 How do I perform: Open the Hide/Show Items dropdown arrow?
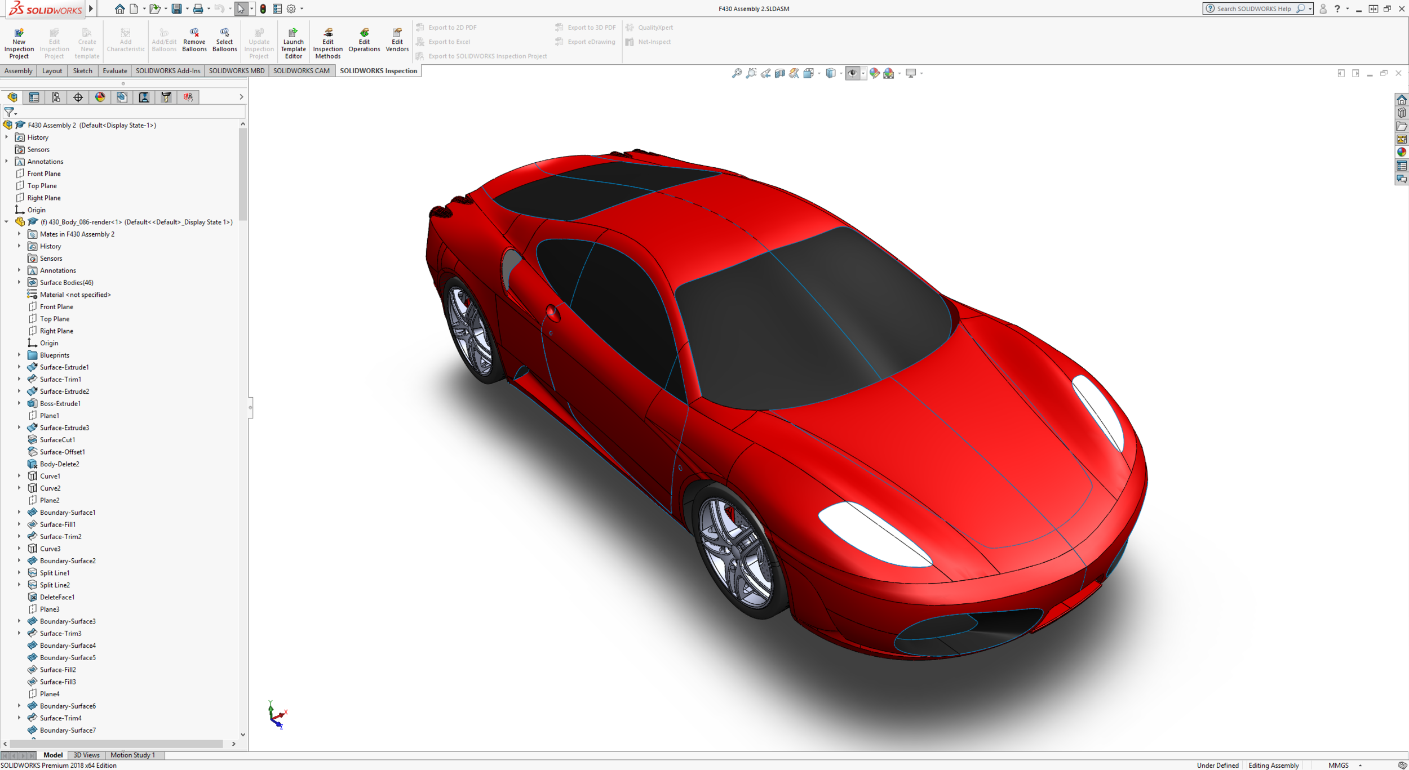point(863,73)
